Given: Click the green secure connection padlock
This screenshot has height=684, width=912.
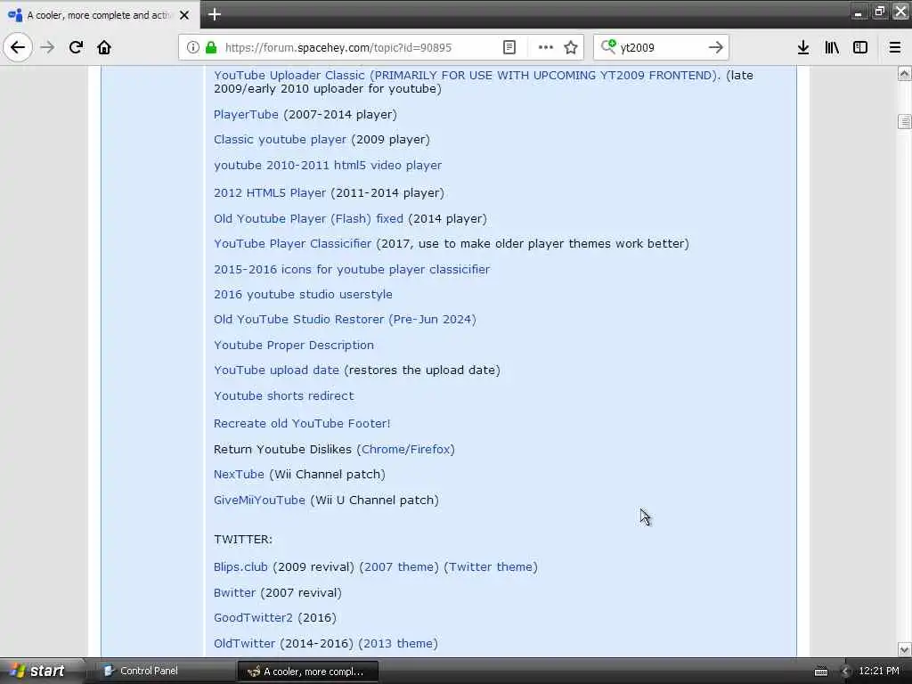Looking at the screenshot, I should tap(211, 47).
